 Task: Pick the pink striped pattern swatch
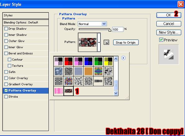tap(58, 91)
